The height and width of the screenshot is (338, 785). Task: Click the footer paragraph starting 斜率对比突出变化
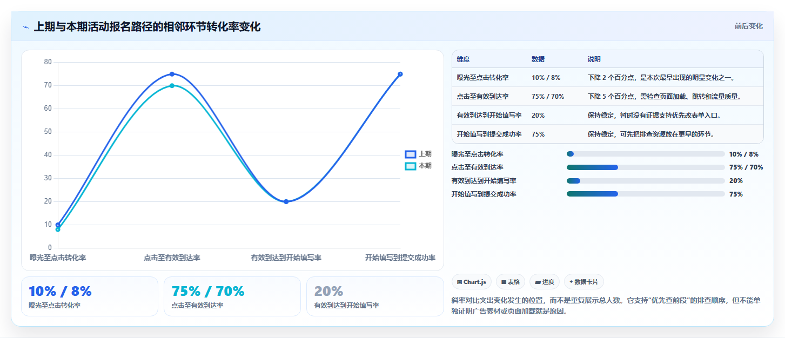pyautogui.click(x=606, y=306)
